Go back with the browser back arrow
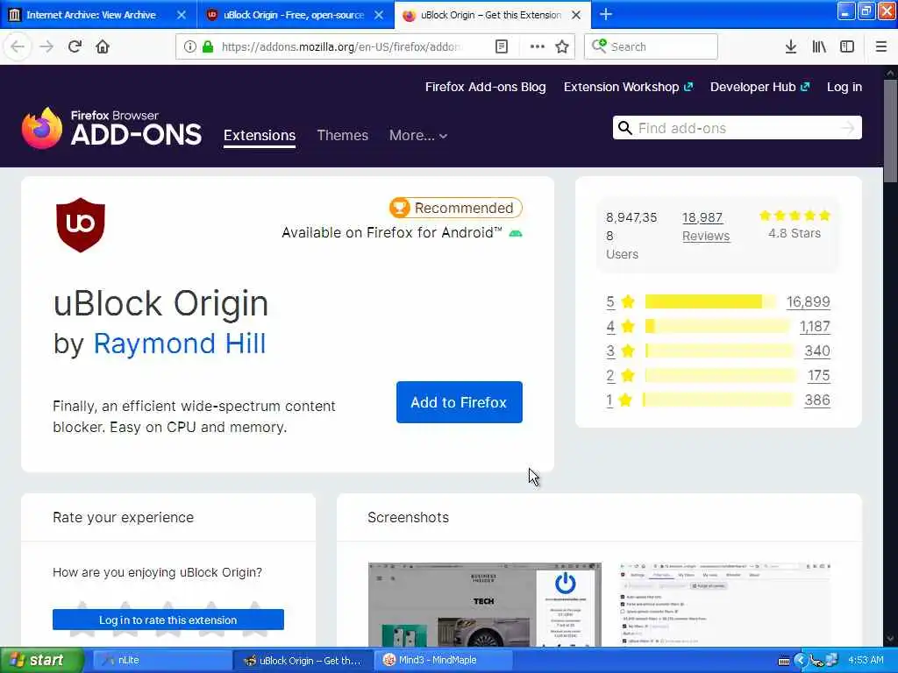The width and height of the screenshot is (898, 673). 18,46
